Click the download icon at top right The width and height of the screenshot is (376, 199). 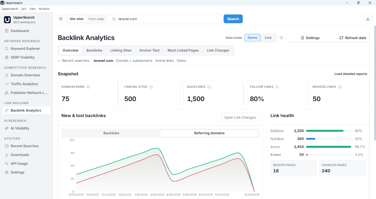tap(368, 19)
